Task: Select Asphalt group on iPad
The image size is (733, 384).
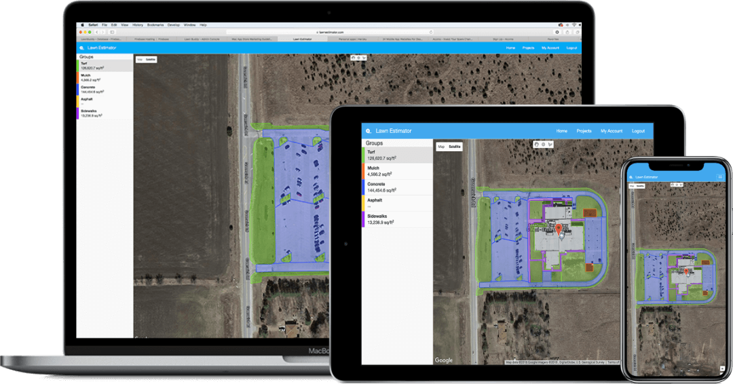Action: (x=397, y=204)
